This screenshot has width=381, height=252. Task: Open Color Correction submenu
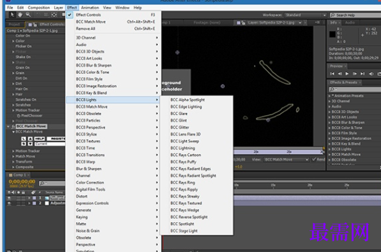pyautogui.click(x=114, y=183)
